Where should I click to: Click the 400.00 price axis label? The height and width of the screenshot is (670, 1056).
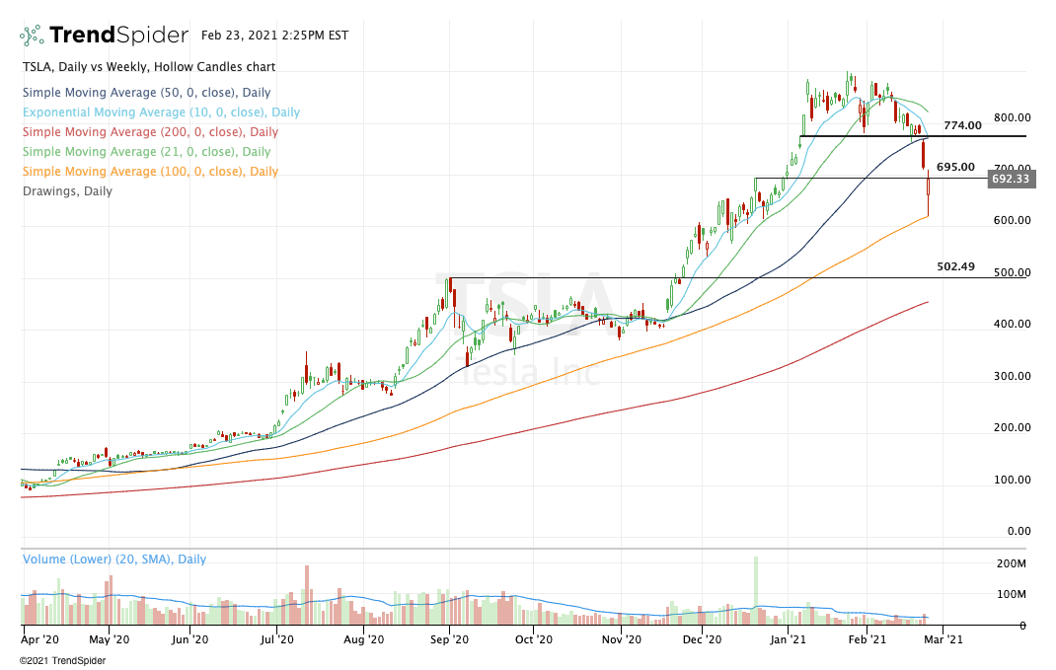(x=1013, y=324)
